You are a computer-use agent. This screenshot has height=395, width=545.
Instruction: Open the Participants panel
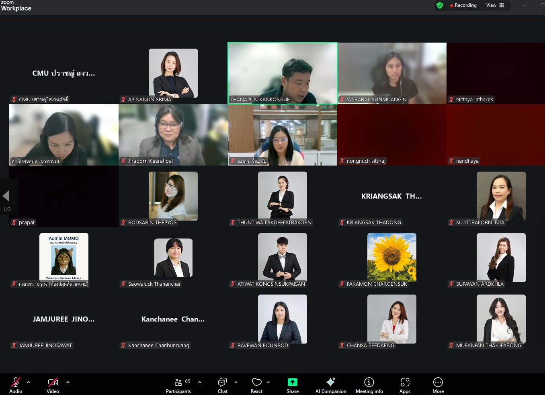178,385
